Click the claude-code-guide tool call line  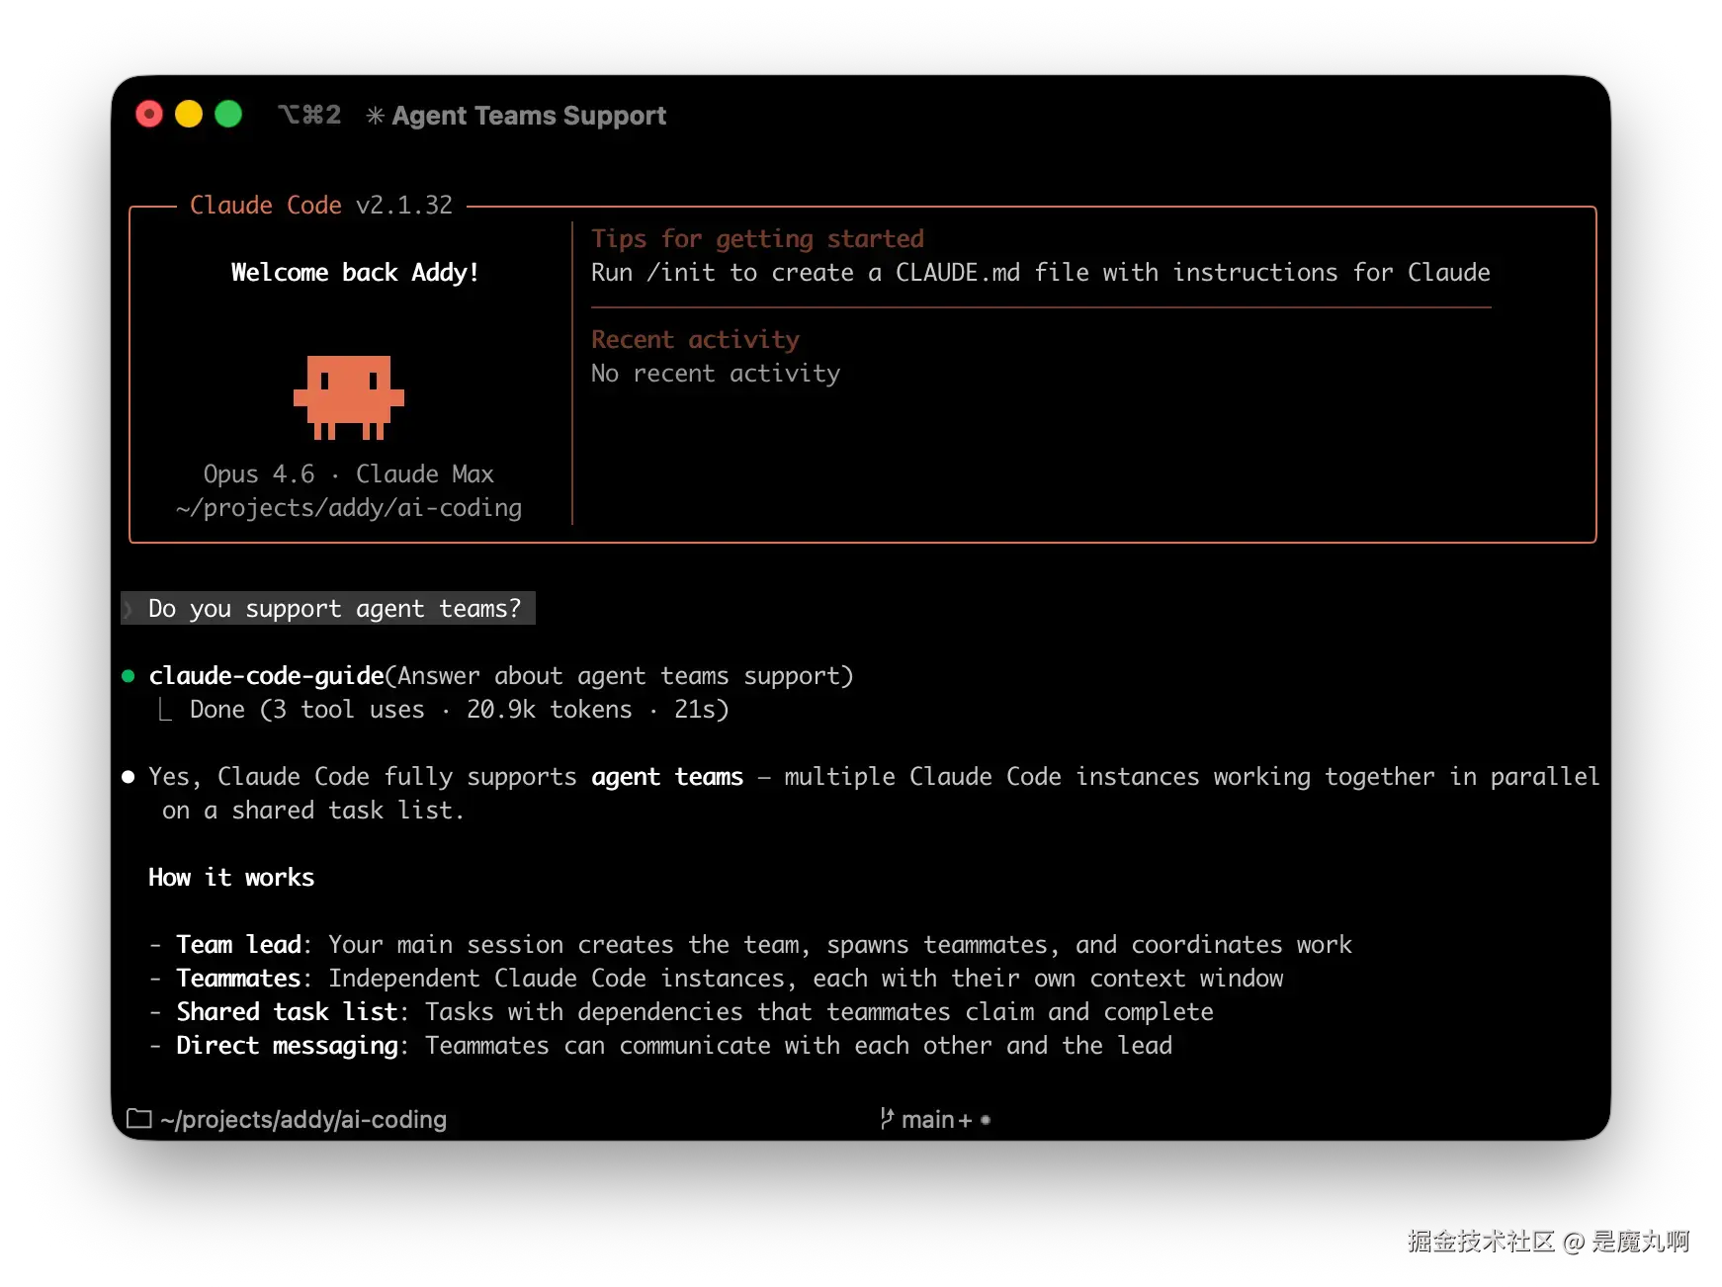[500, 676]
